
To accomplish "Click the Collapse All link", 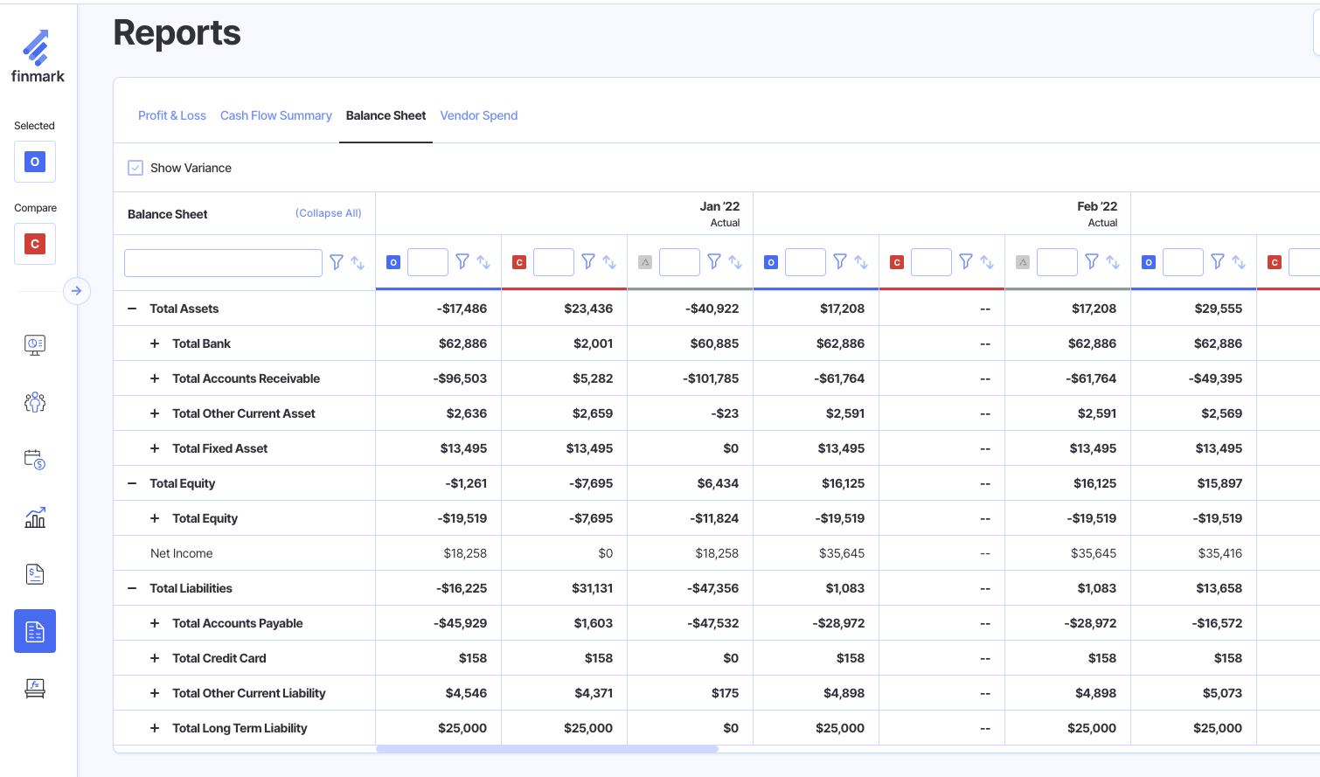I will [x=328, y=213].
